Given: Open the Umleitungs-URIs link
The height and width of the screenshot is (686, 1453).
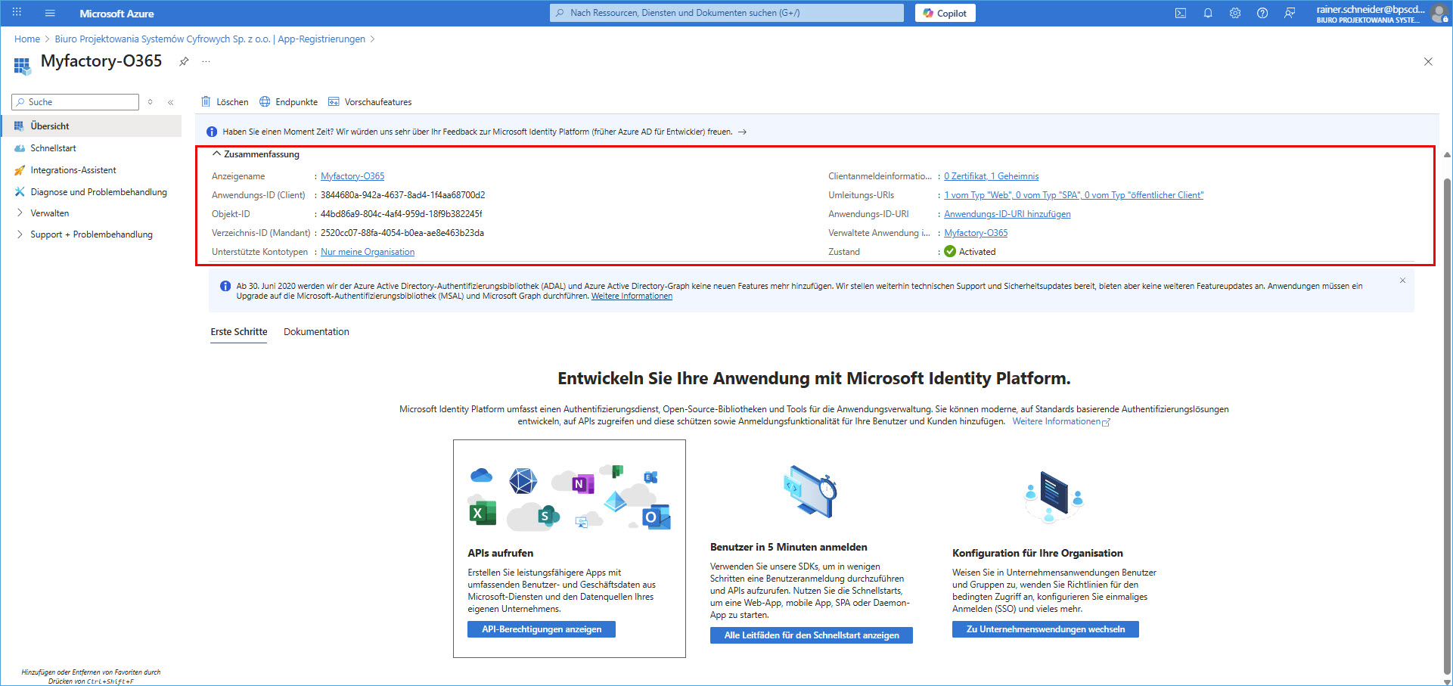Looking at the screenshot, I should pyautogui.click(x=1073, y=195).
